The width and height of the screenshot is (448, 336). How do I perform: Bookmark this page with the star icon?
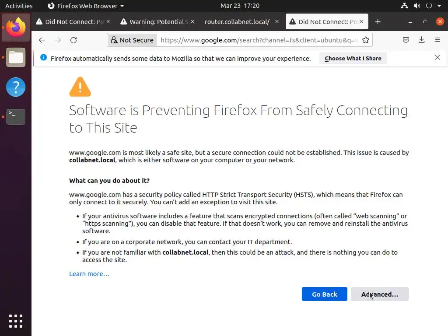click(366, 40)
